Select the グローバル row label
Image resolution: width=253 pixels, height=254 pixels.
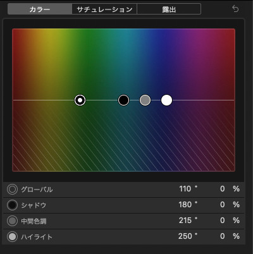(37, 190)
